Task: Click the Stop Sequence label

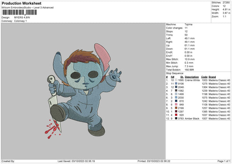Action: pos(174,72)
